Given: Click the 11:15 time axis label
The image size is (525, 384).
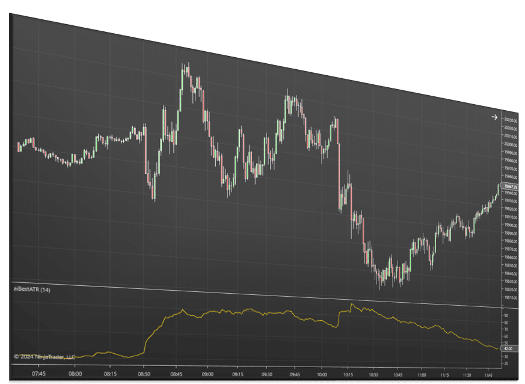Looking at the screenshot, I should click(444, 376).
